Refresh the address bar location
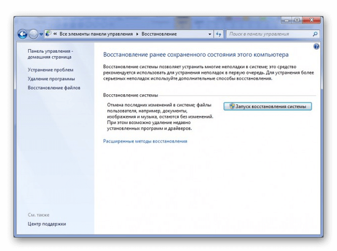 (x=219, y=34)
